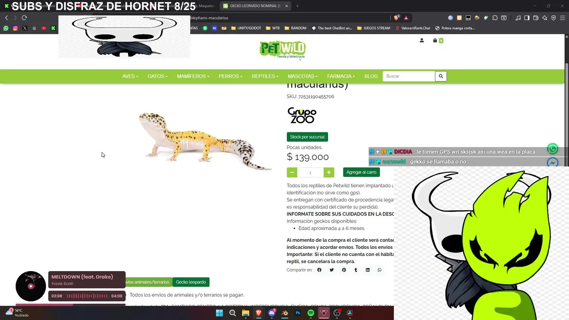Close the GECKO LEOPARDO NOMINAL tab

tap(286, 6)
